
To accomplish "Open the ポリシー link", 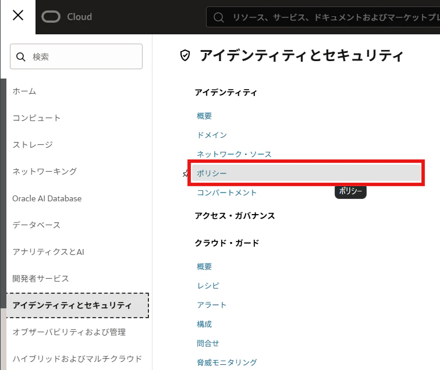I will click(x=306, y=173).
